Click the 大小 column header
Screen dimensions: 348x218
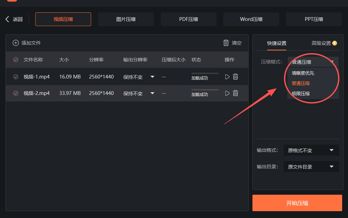[64, 60]
